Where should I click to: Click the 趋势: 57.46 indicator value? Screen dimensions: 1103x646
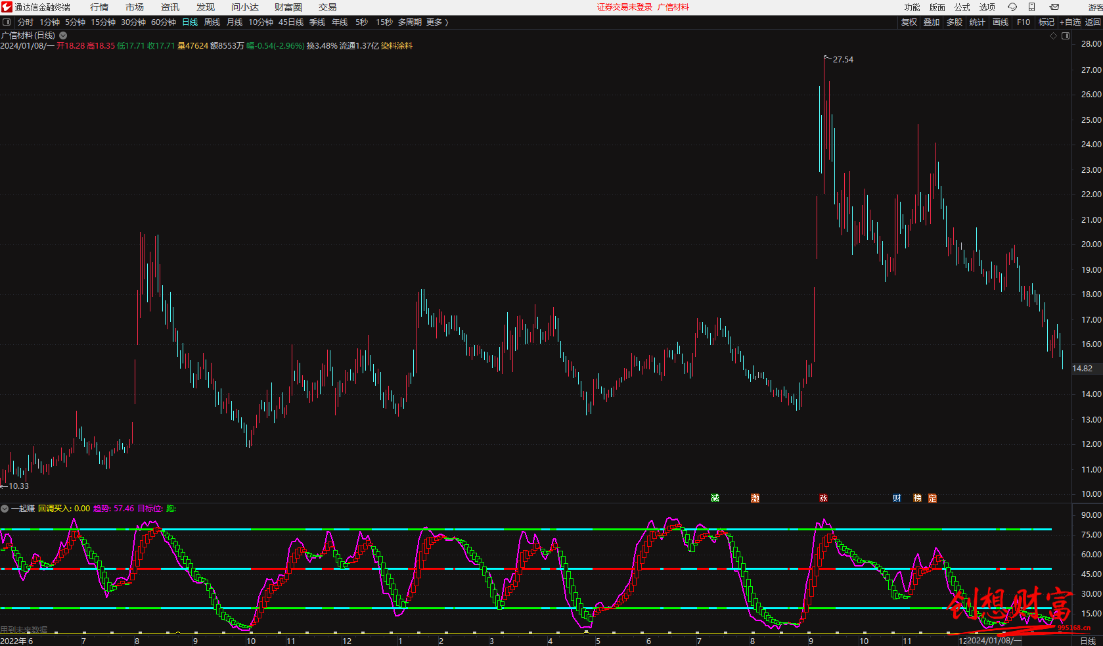point(114,509)
